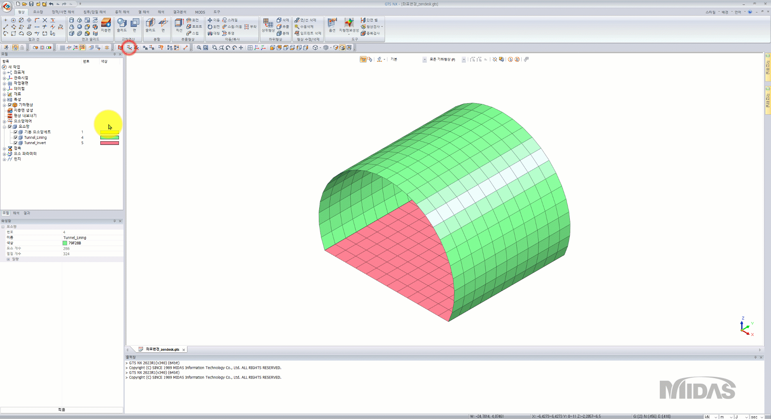Click the application logo menu button
This screenshot has height=419, width=771.
coord(7,6)
